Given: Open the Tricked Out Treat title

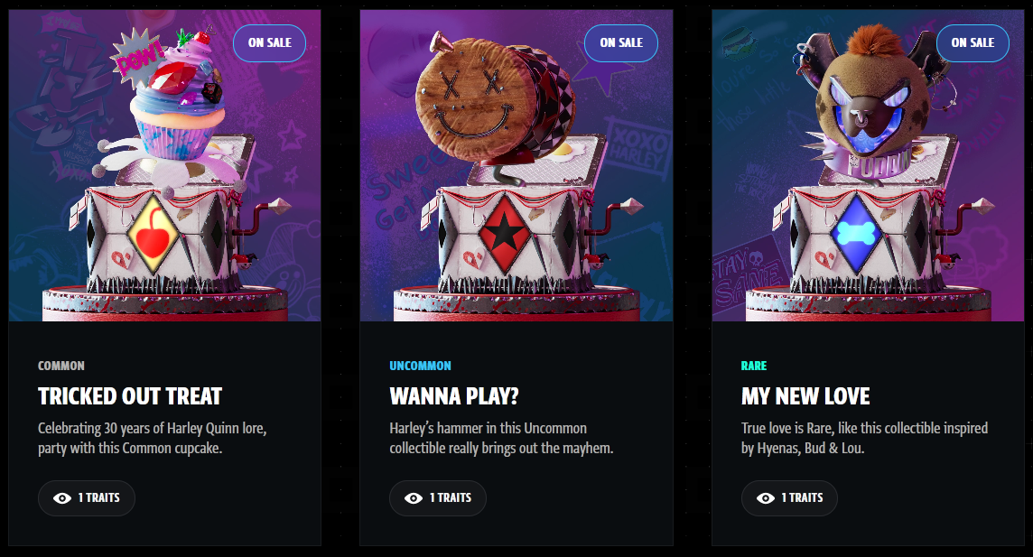Looking at the screenshot, I should coord(130,396).
